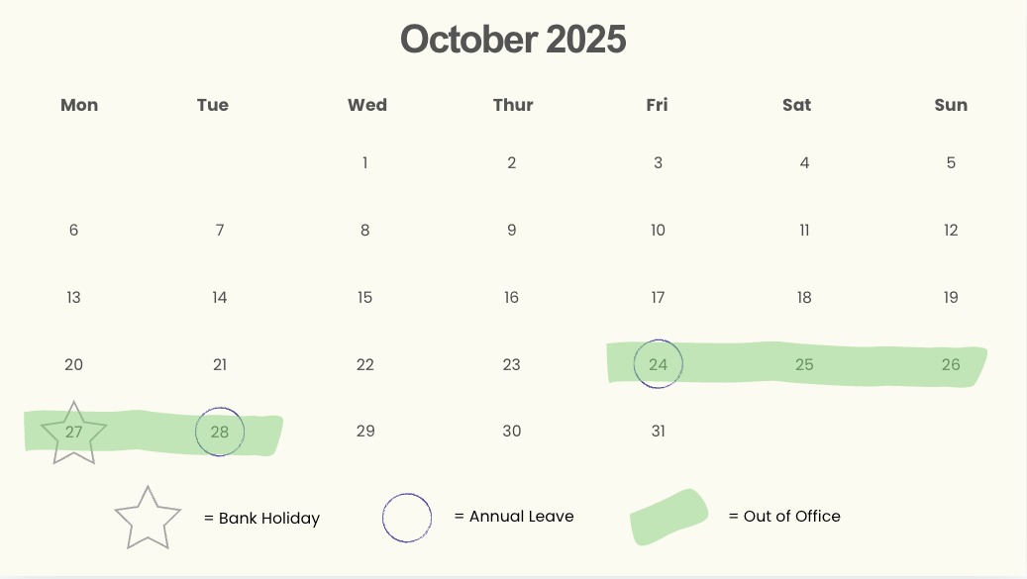
Task: Click the Thur column header
Action: (513, 105)
